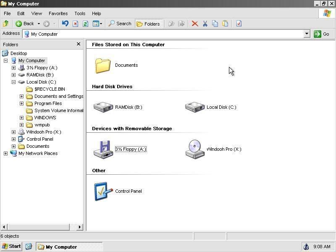The image size is (336, 252).
Task: Click the 9:08 AM taskbar clock
Action: [322, 247]
